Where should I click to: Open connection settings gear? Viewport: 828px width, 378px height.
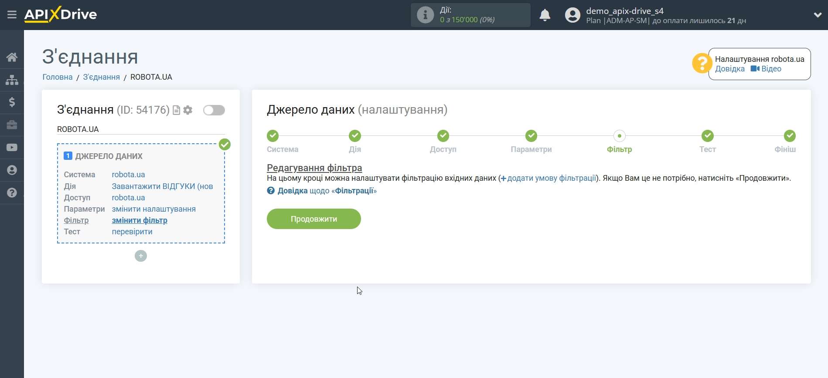(188, 110)
